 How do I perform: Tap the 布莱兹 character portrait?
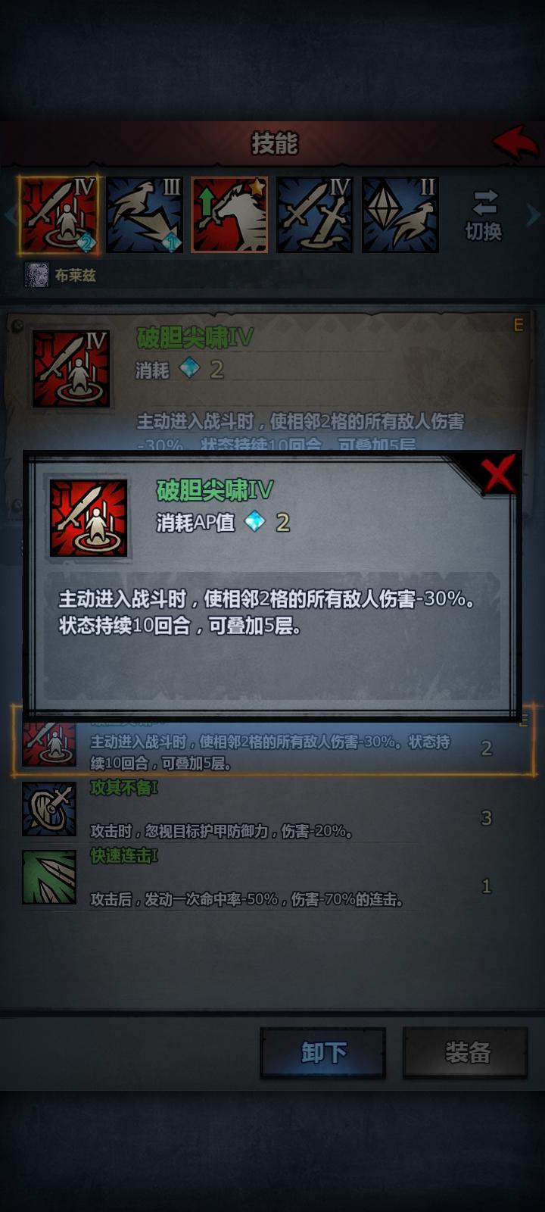click(x=36, y=274)
